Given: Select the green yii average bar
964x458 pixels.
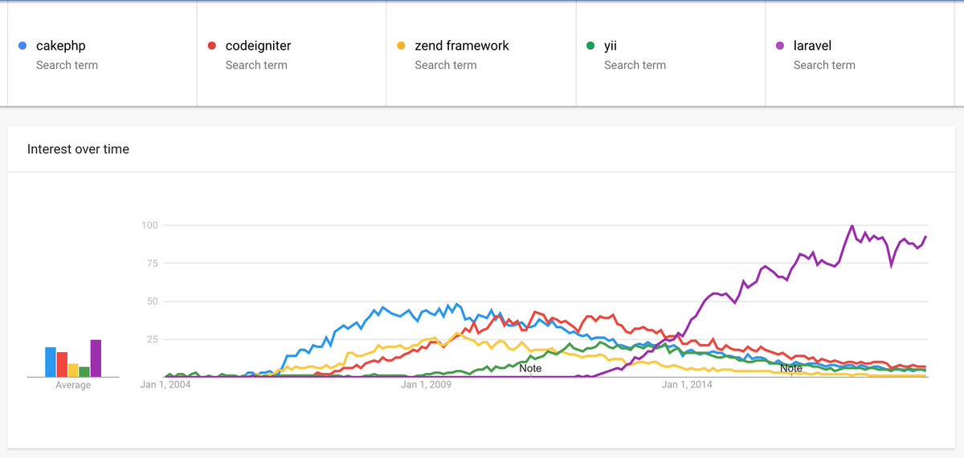Looking at the screenshot, I should pyautogui.click(x=84, y=371).
